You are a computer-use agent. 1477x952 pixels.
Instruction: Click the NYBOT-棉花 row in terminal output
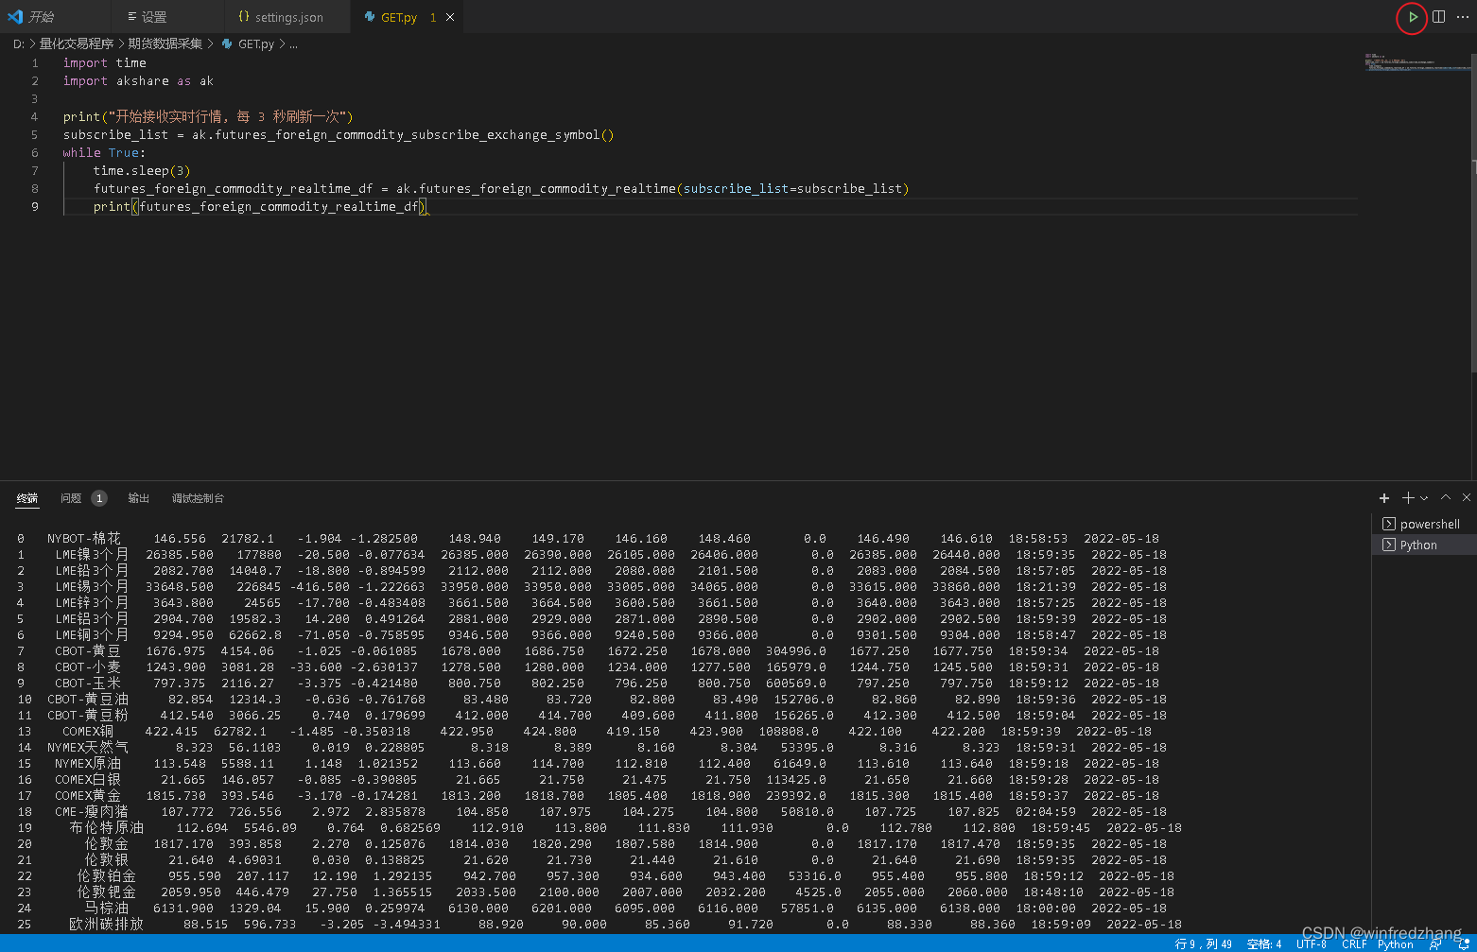pyautogui.click(x=588, y=538)
